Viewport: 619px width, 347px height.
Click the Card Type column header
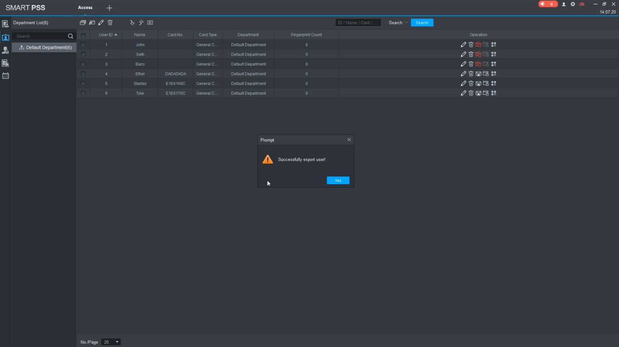pos(208,35)
